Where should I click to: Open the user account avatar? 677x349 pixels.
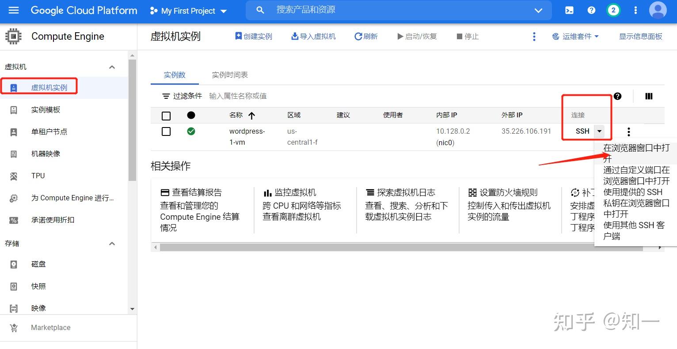658,10
